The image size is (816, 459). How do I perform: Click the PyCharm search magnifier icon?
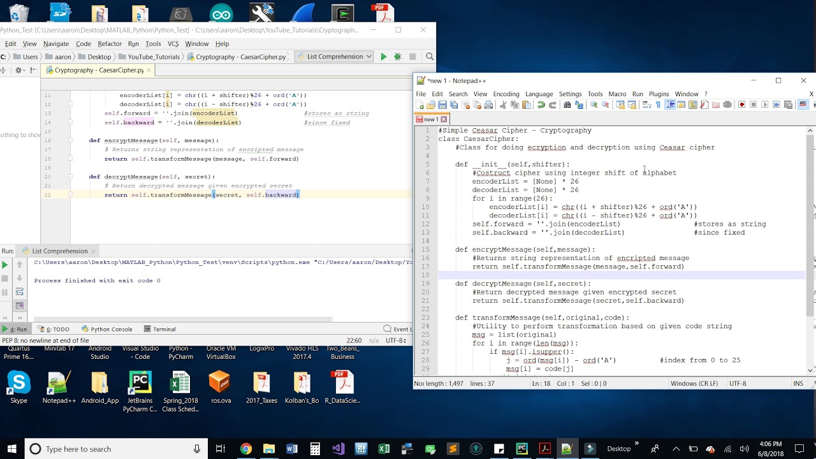point(430,57)
